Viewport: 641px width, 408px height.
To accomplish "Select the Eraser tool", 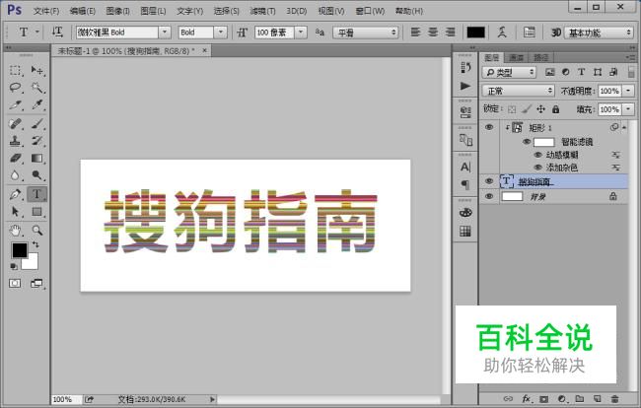I will (x=16, y=158).
